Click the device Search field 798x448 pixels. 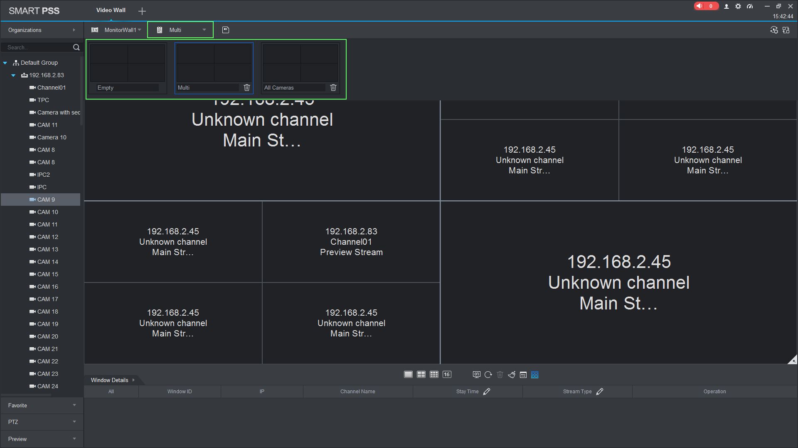37,47
